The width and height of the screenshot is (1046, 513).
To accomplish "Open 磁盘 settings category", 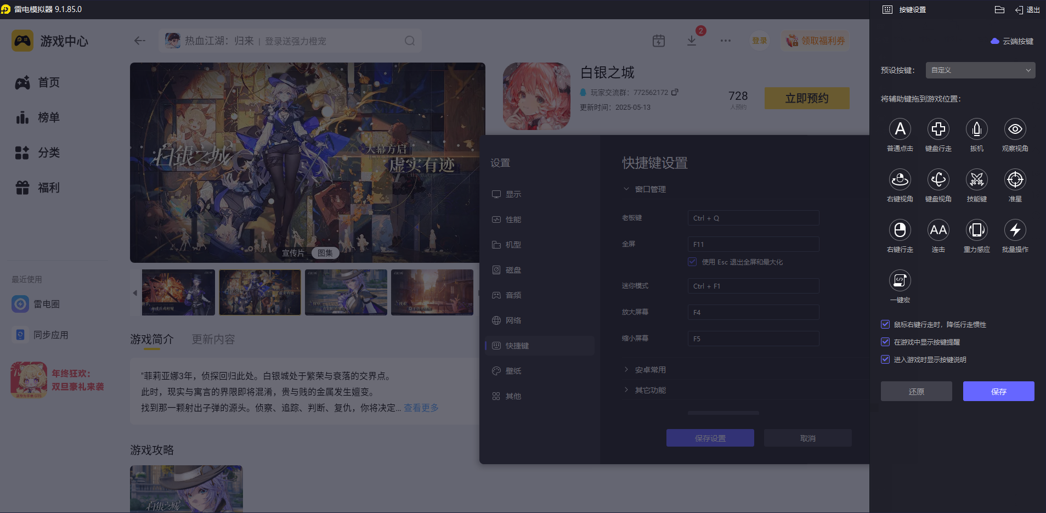I will pyautogui.click(x=540, y=270).
